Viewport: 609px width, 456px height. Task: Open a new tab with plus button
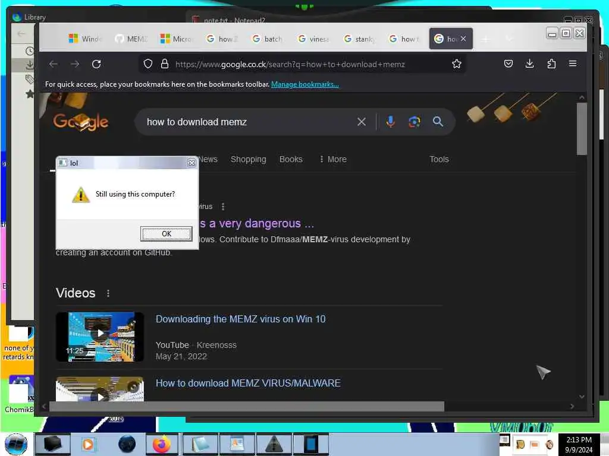click(485, 39)
